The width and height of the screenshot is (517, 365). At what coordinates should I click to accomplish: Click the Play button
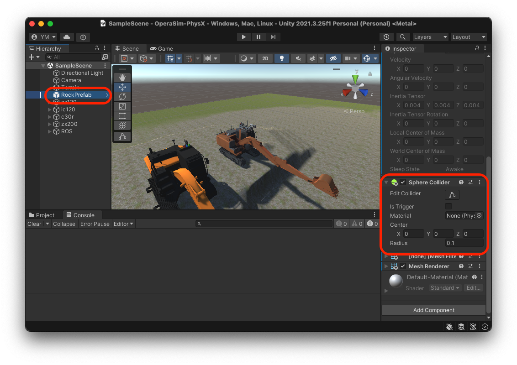(x=244, y=37)
